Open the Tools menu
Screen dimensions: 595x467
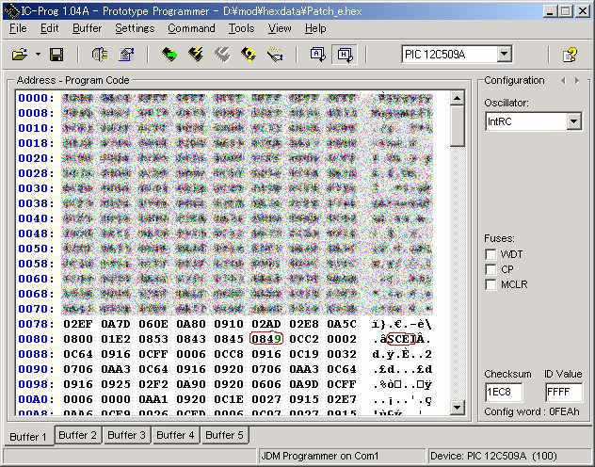241,28
